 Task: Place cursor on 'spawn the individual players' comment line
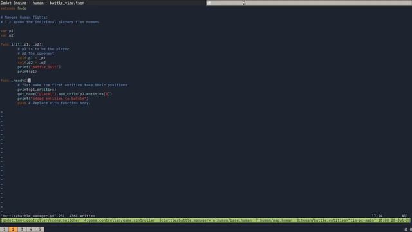tap(50, 22)
